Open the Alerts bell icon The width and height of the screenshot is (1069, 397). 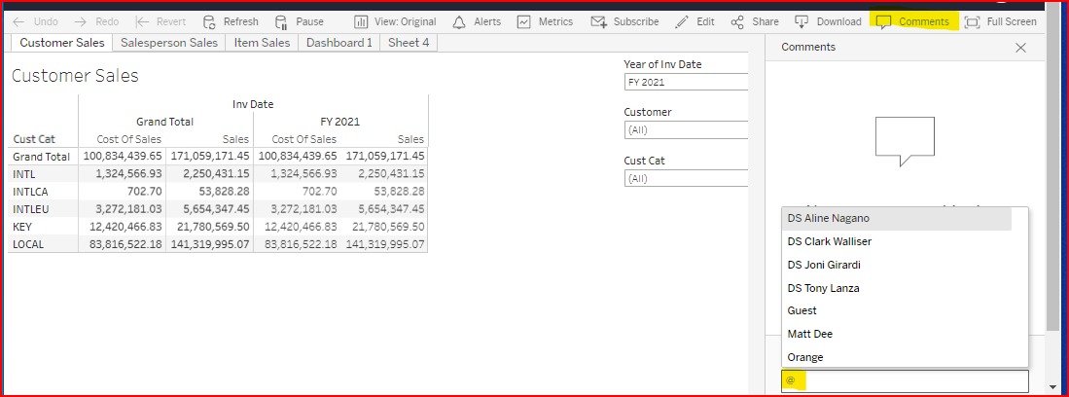(x=459, y=21)
